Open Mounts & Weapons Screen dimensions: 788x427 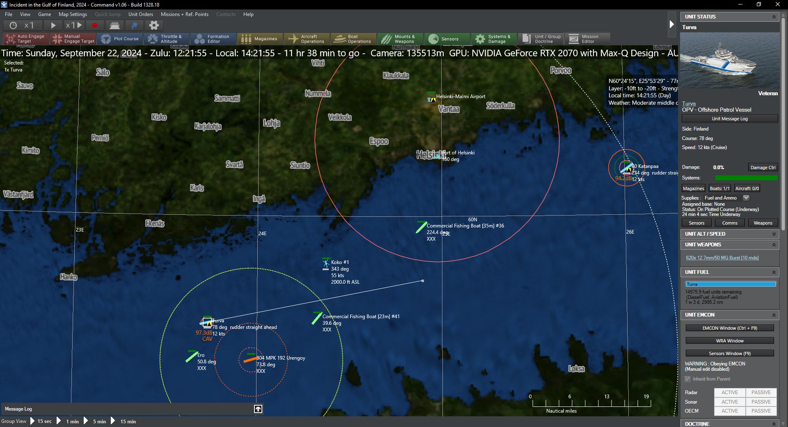coord(401,39)
